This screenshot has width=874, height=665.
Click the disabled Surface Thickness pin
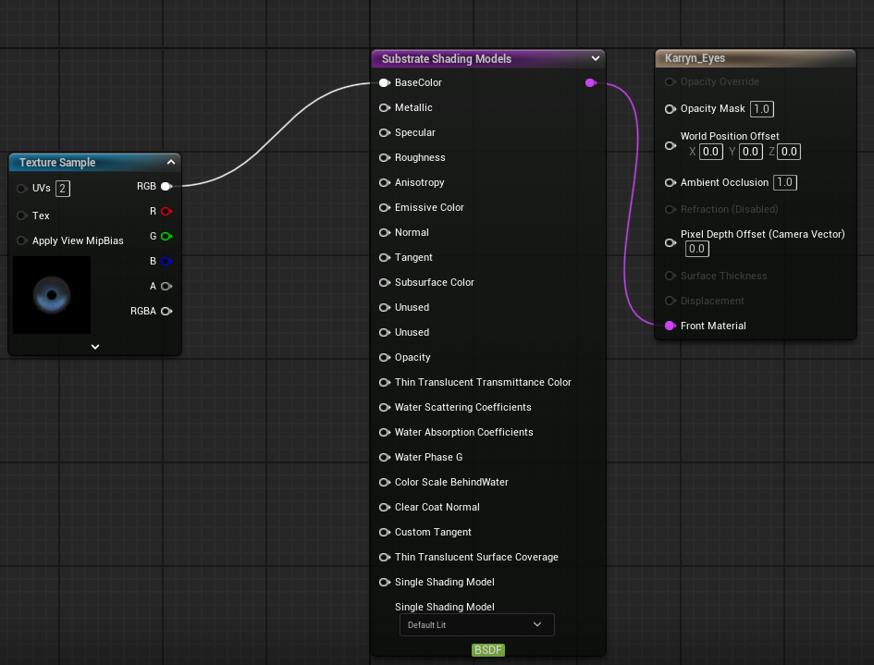pos(670,276)
